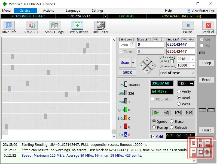Toggle the Timer checkbox

121,52
